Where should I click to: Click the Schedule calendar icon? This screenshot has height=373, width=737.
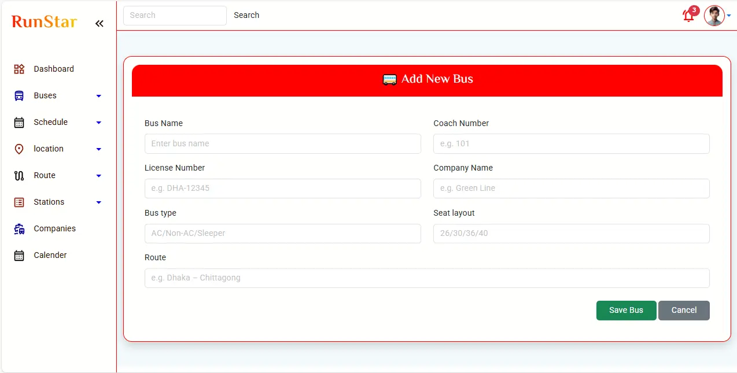tap(19, 122)
